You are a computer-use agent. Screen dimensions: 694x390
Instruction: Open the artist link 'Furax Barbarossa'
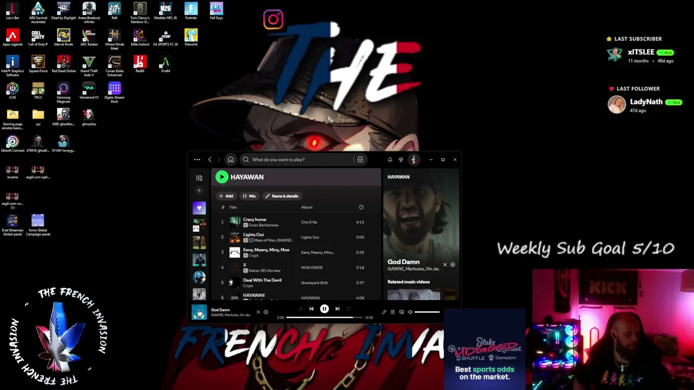264,225
